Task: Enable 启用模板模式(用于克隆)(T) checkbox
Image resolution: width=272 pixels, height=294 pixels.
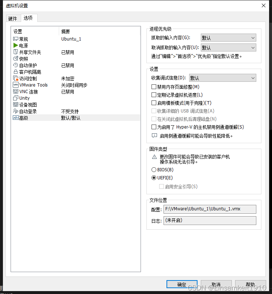Action: [x=154, y=103]
